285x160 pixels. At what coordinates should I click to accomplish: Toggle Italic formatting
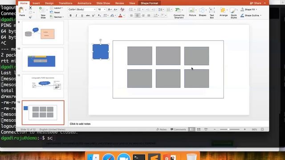coord(76,16)
